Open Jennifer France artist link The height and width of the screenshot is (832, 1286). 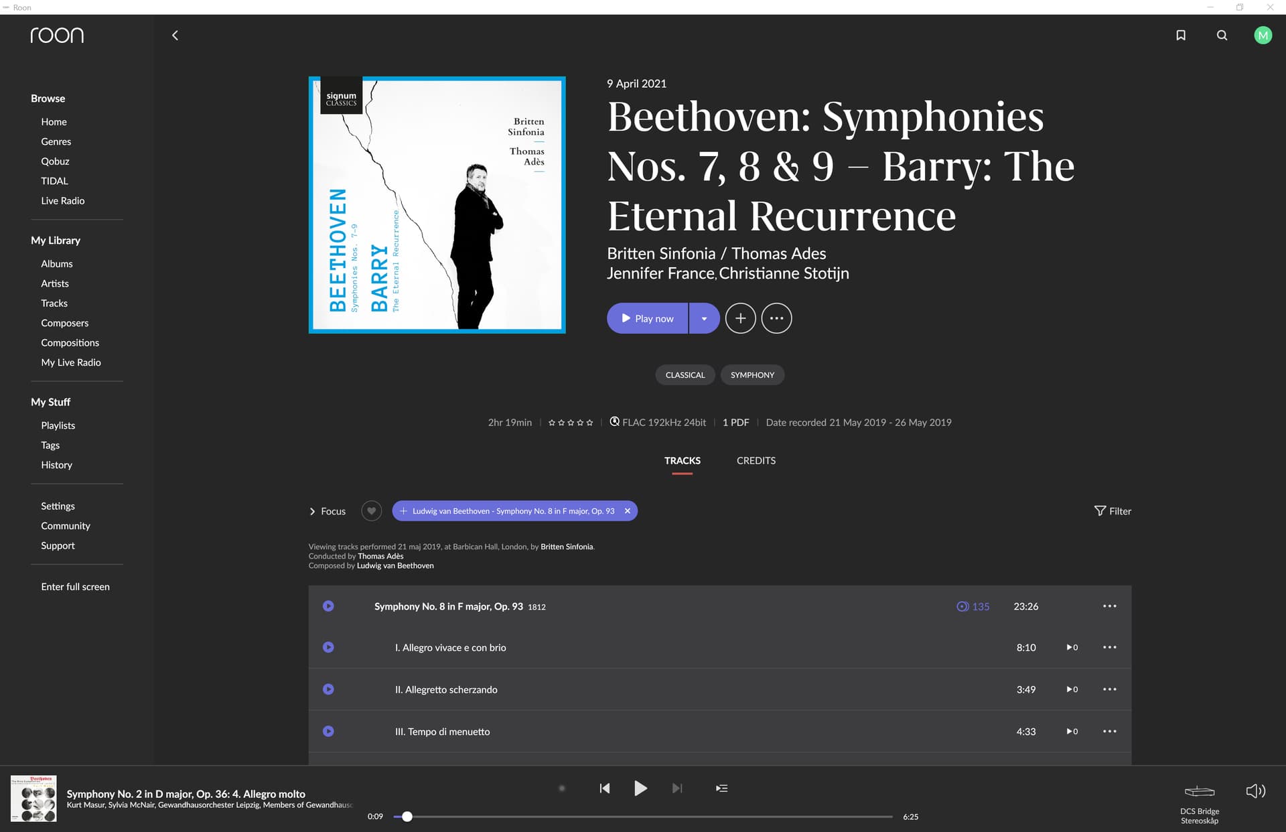(x=660, y=273)
